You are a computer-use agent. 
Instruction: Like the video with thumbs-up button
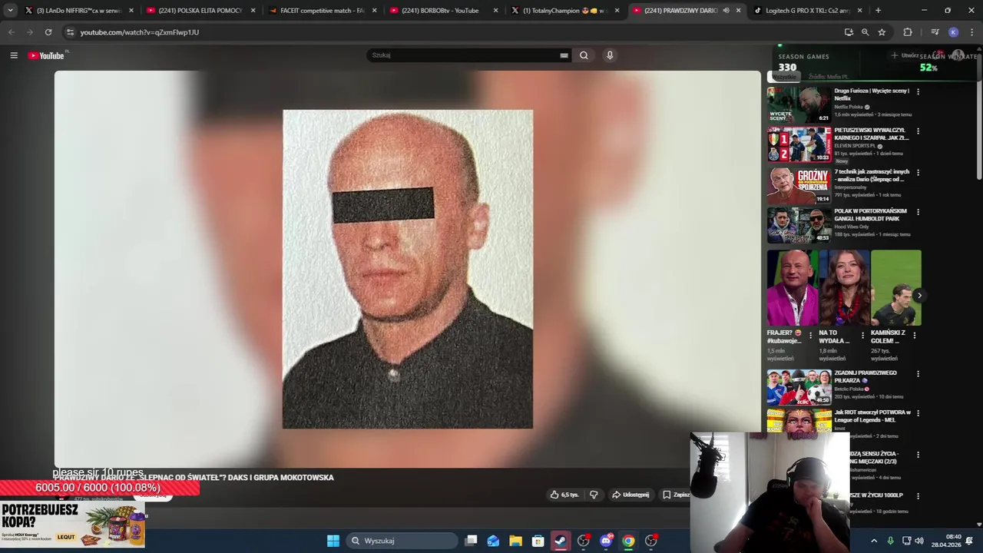click(x=564, y=495)
